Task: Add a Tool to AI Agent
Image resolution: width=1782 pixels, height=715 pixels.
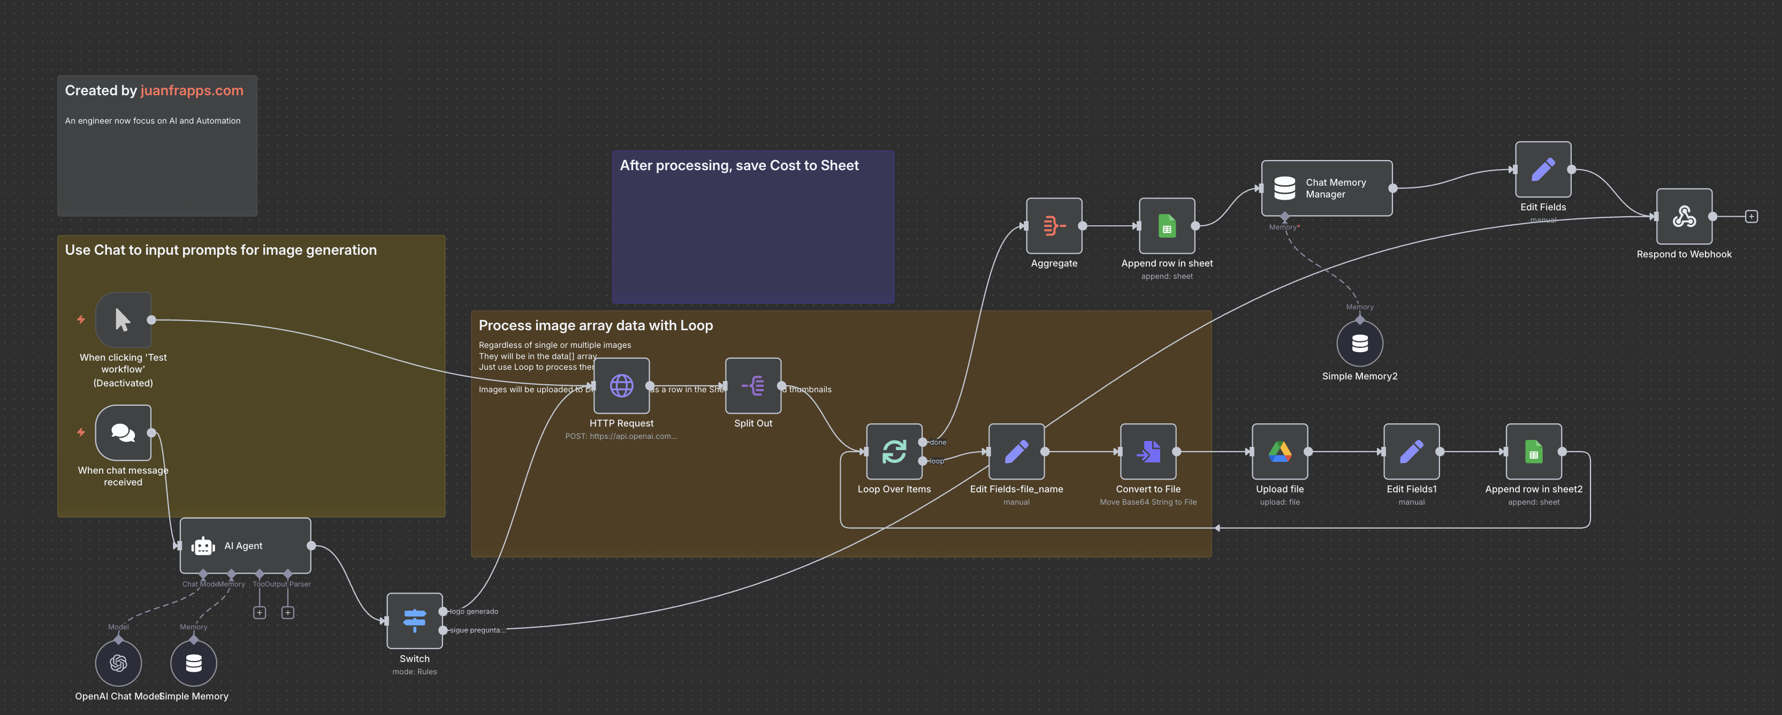Action: click(x=260, y=613)
